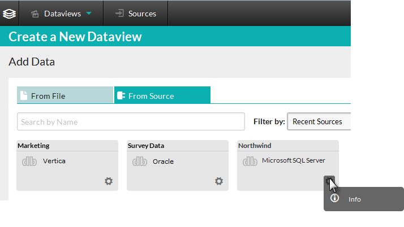Expand the Dataviews dropdown arrow
Viewport: 404px width, 227px height.
click(89, 13)
